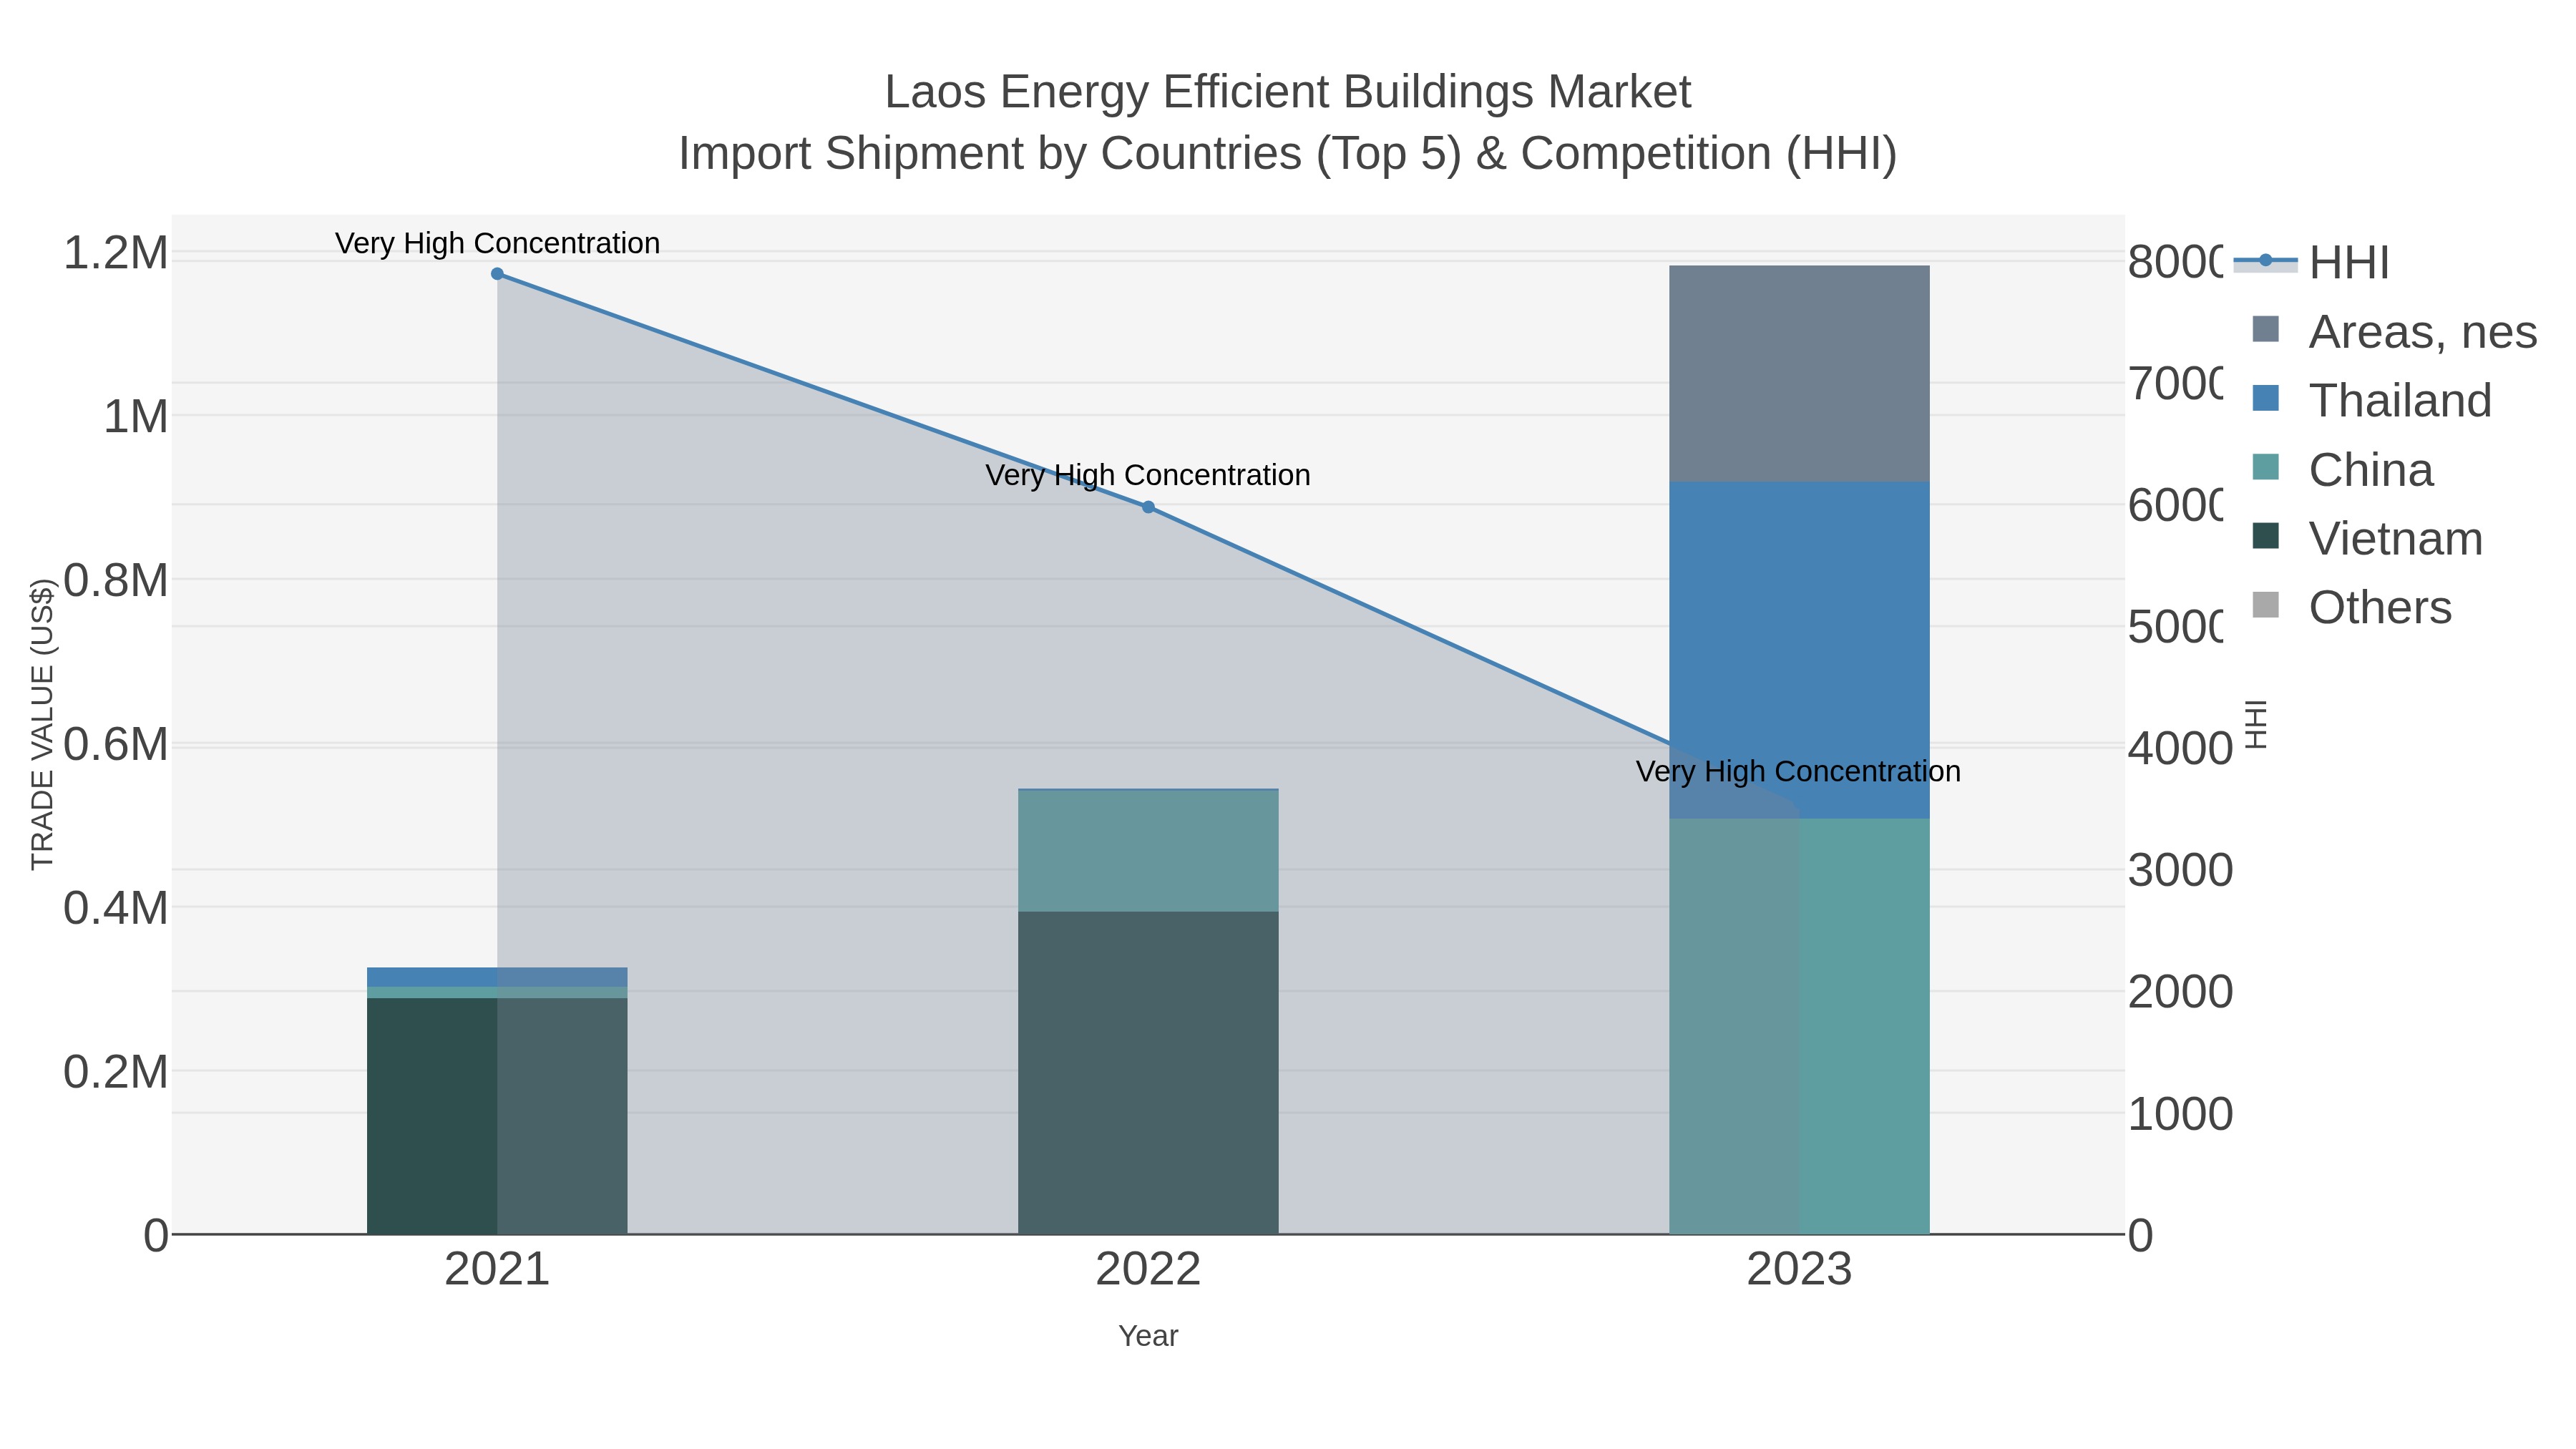2576x1449 pixels.
Task: Click the Thailand blue legend swatch
Action: (2265, 398)
